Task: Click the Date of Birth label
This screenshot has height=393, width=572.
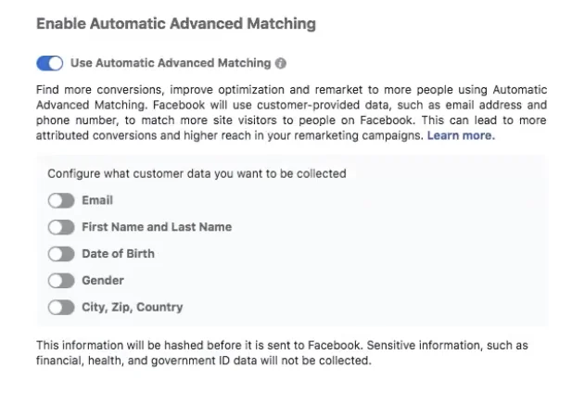Action: coord(118,253)
